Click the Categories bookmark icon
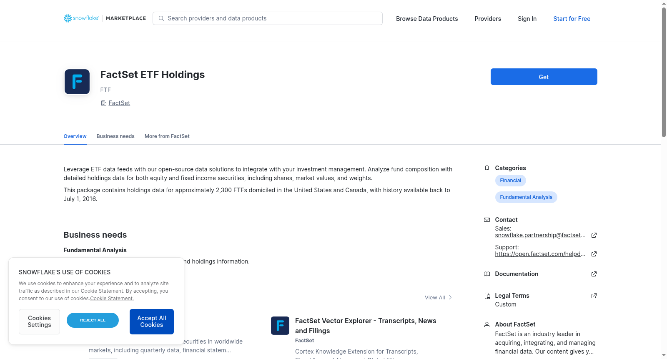 [x=486, y=168]
